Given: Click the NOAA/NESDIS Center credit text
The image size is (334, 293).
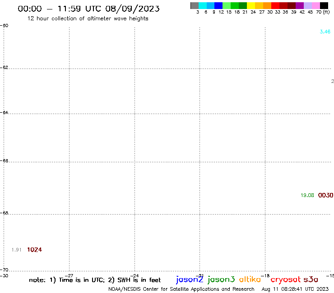Looking at the screenshot, I should pos(181,289).
